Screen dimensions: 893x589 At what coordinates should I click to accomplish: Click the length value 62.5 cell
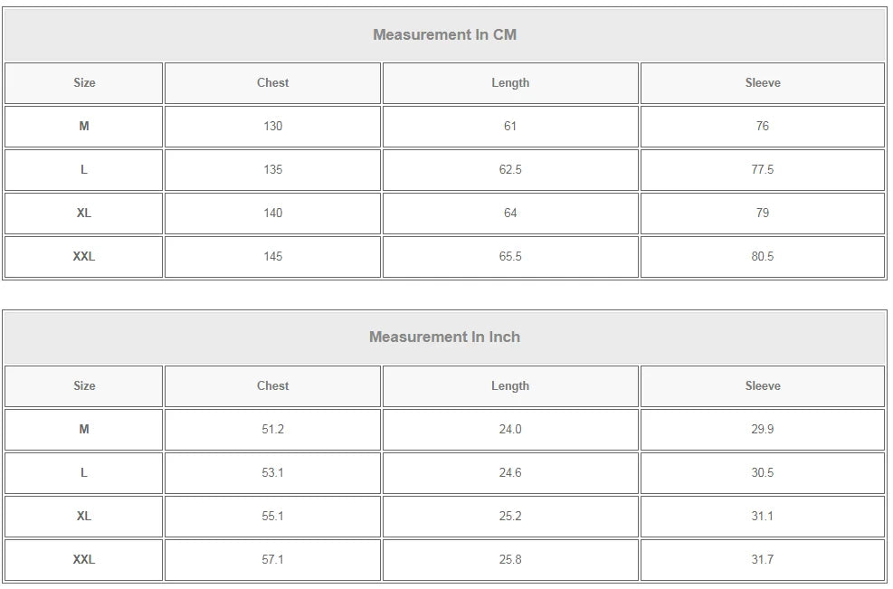[510, 169]
